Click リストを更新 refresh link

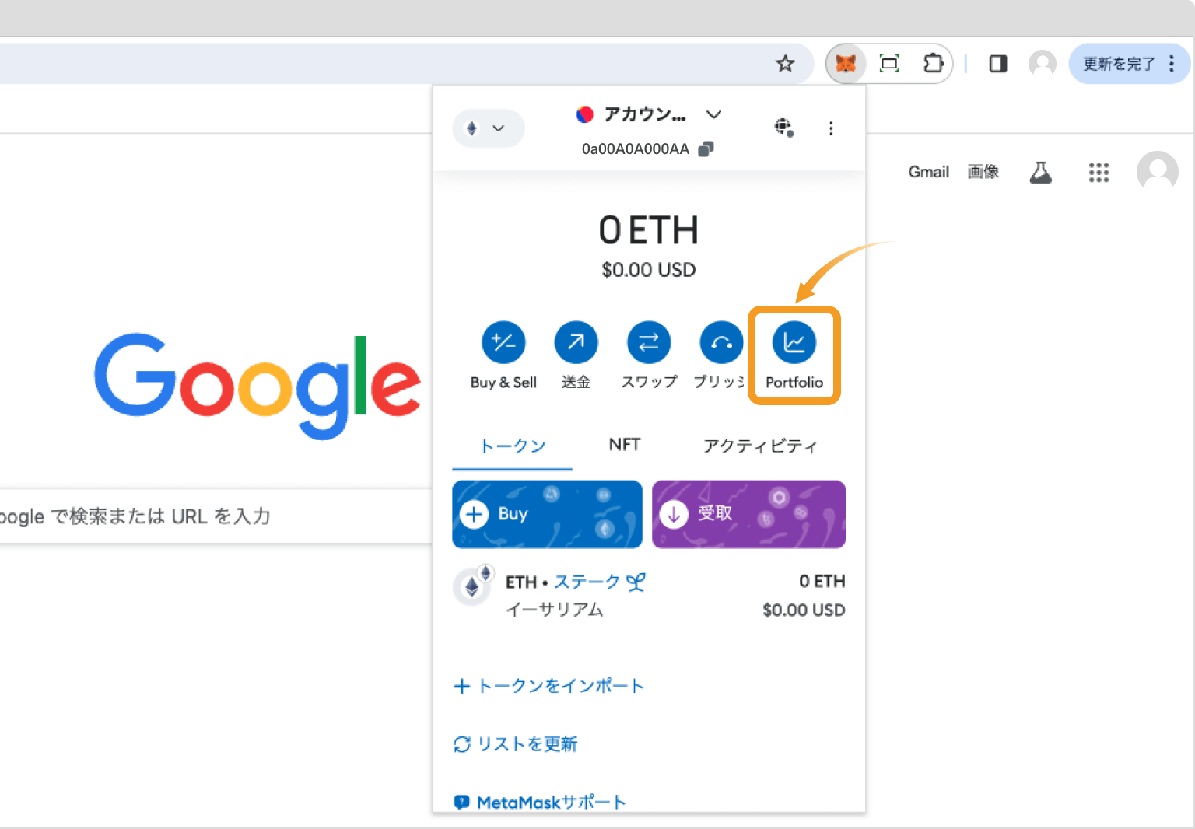click(x=515, y=744)
